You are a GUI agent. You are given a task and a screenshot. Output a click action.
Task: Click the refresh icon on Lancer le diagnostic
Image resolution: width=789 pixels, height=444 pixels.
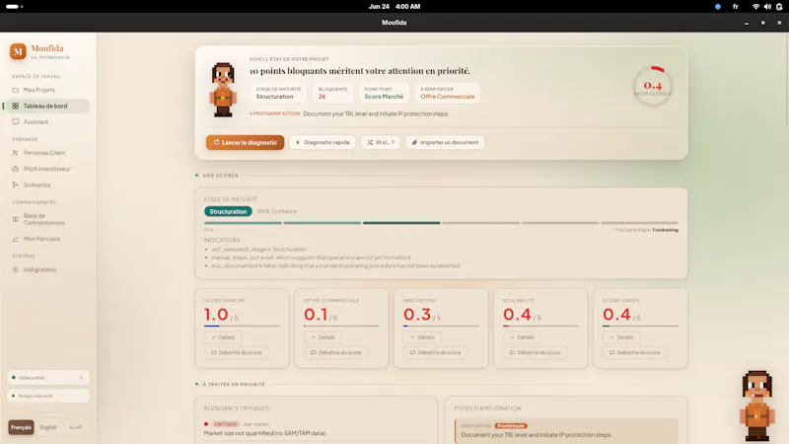216,142
